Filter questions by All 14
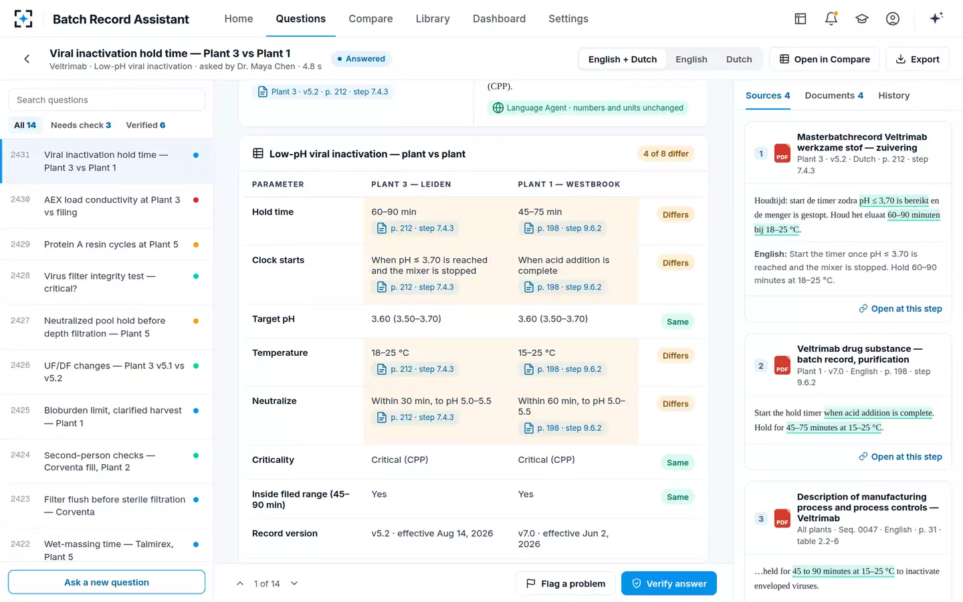 click(x=25, y=125)
